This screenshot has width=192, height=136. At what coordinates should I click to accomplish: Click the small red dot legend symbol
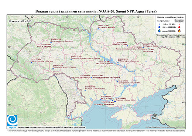coord(179,24)
